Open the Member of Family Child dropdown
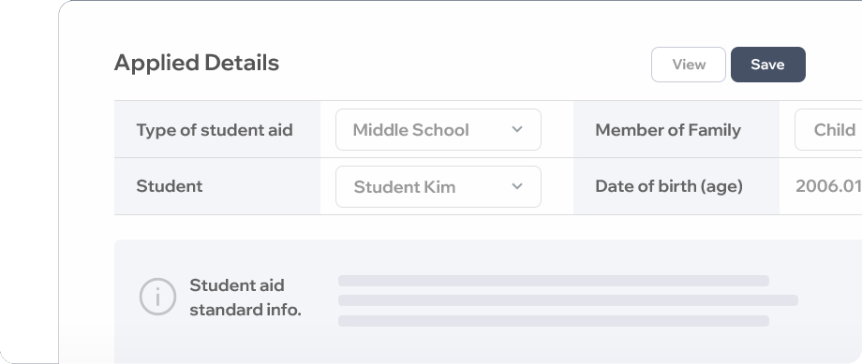Image resolution: width=862 pixels, height=364 pixels. click(828, 129)
